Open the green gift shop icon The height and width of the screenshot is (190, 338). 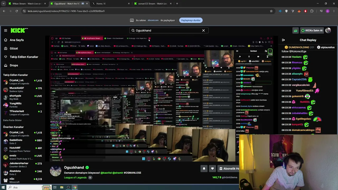pos(295,30)
